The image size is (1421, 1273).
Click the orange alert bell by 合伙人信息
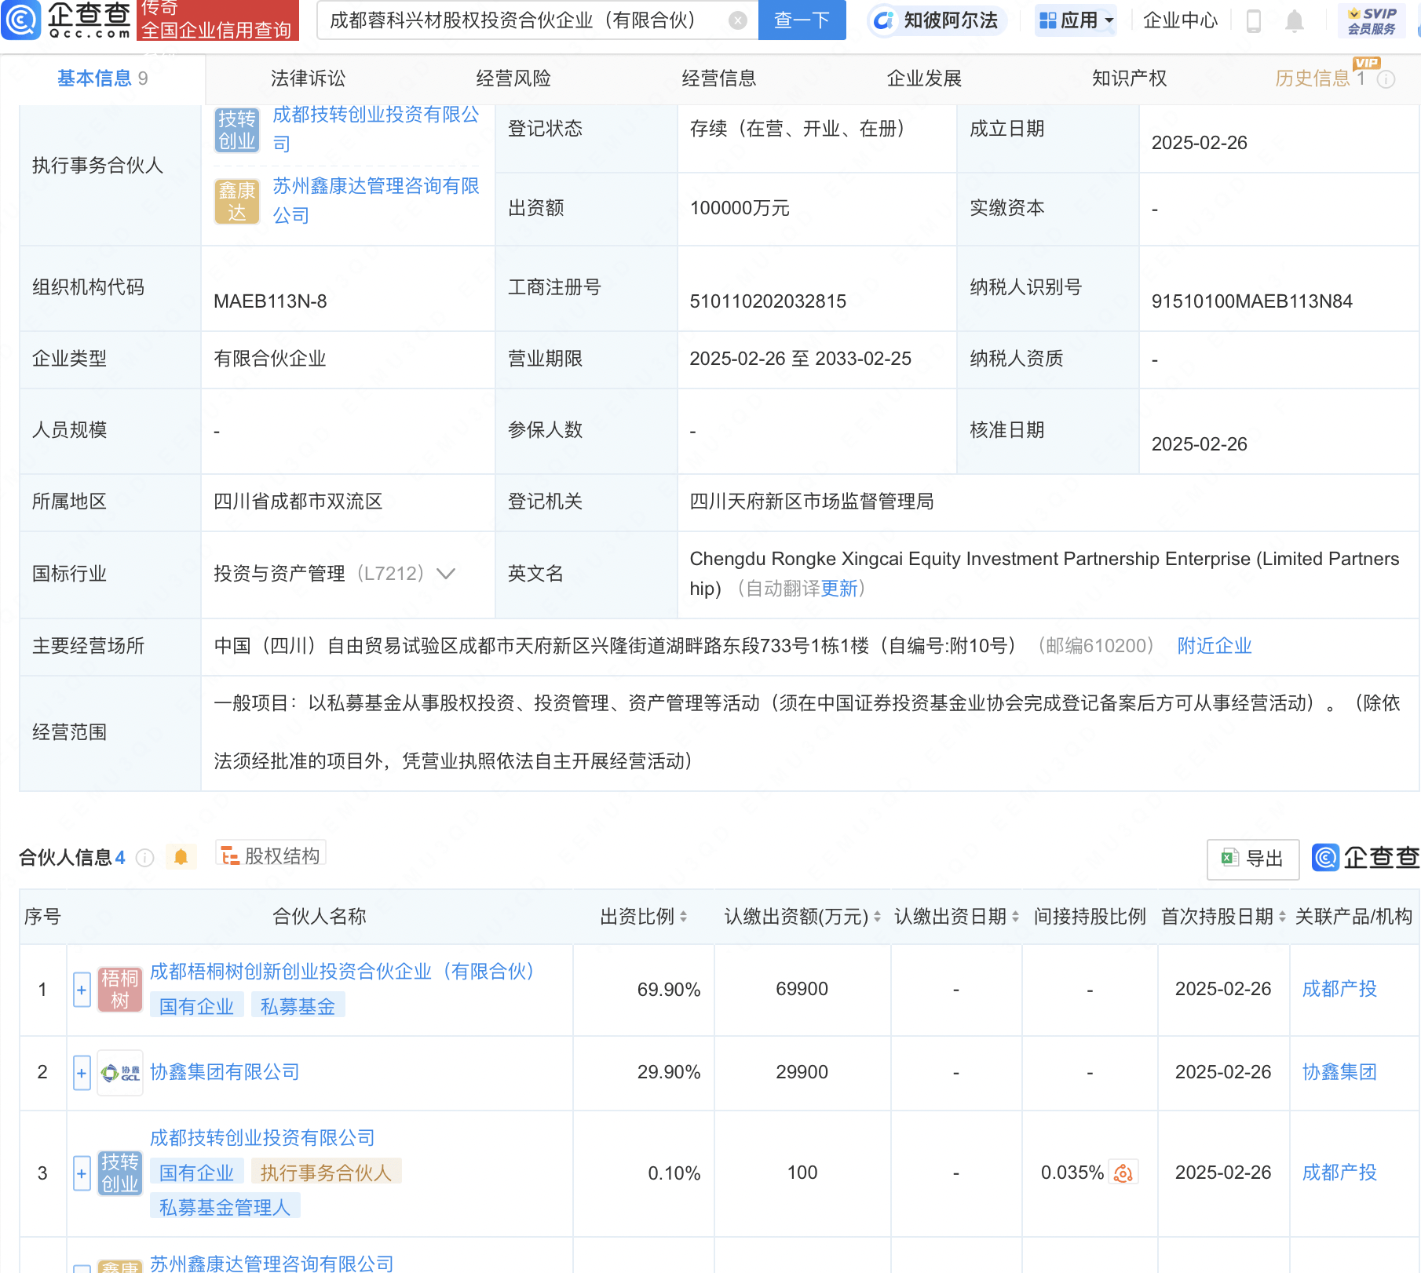coord(181,857)
